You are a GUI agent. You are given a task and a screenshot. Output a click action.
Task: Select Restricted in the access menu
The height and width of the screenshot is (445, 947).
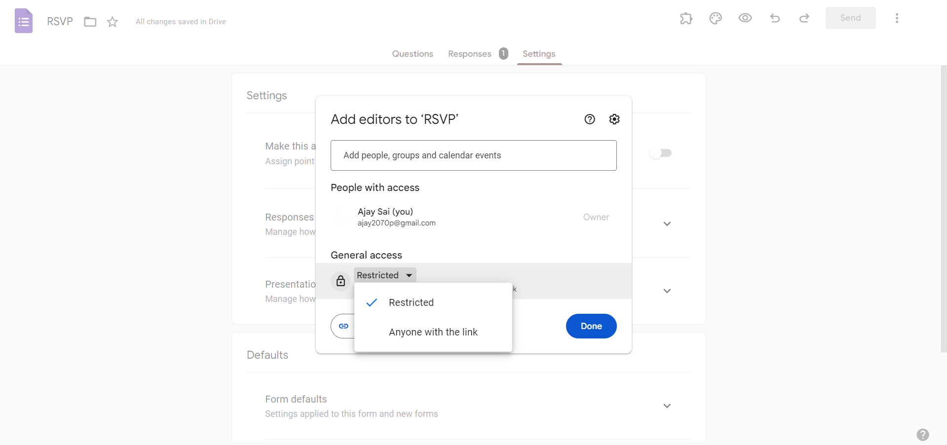pyautogui.click(x=433, y=302)
